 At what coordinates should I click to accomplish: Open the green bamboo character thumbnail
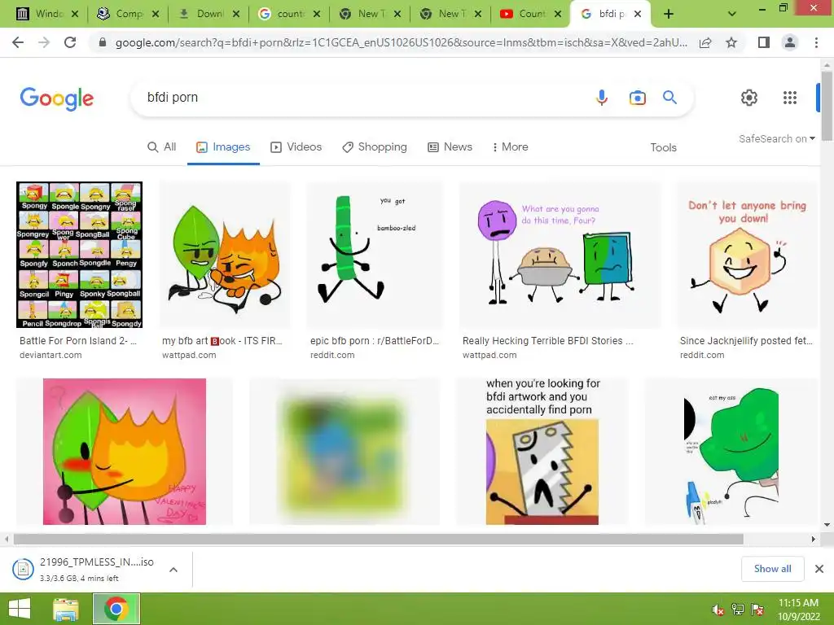(375, 255)
